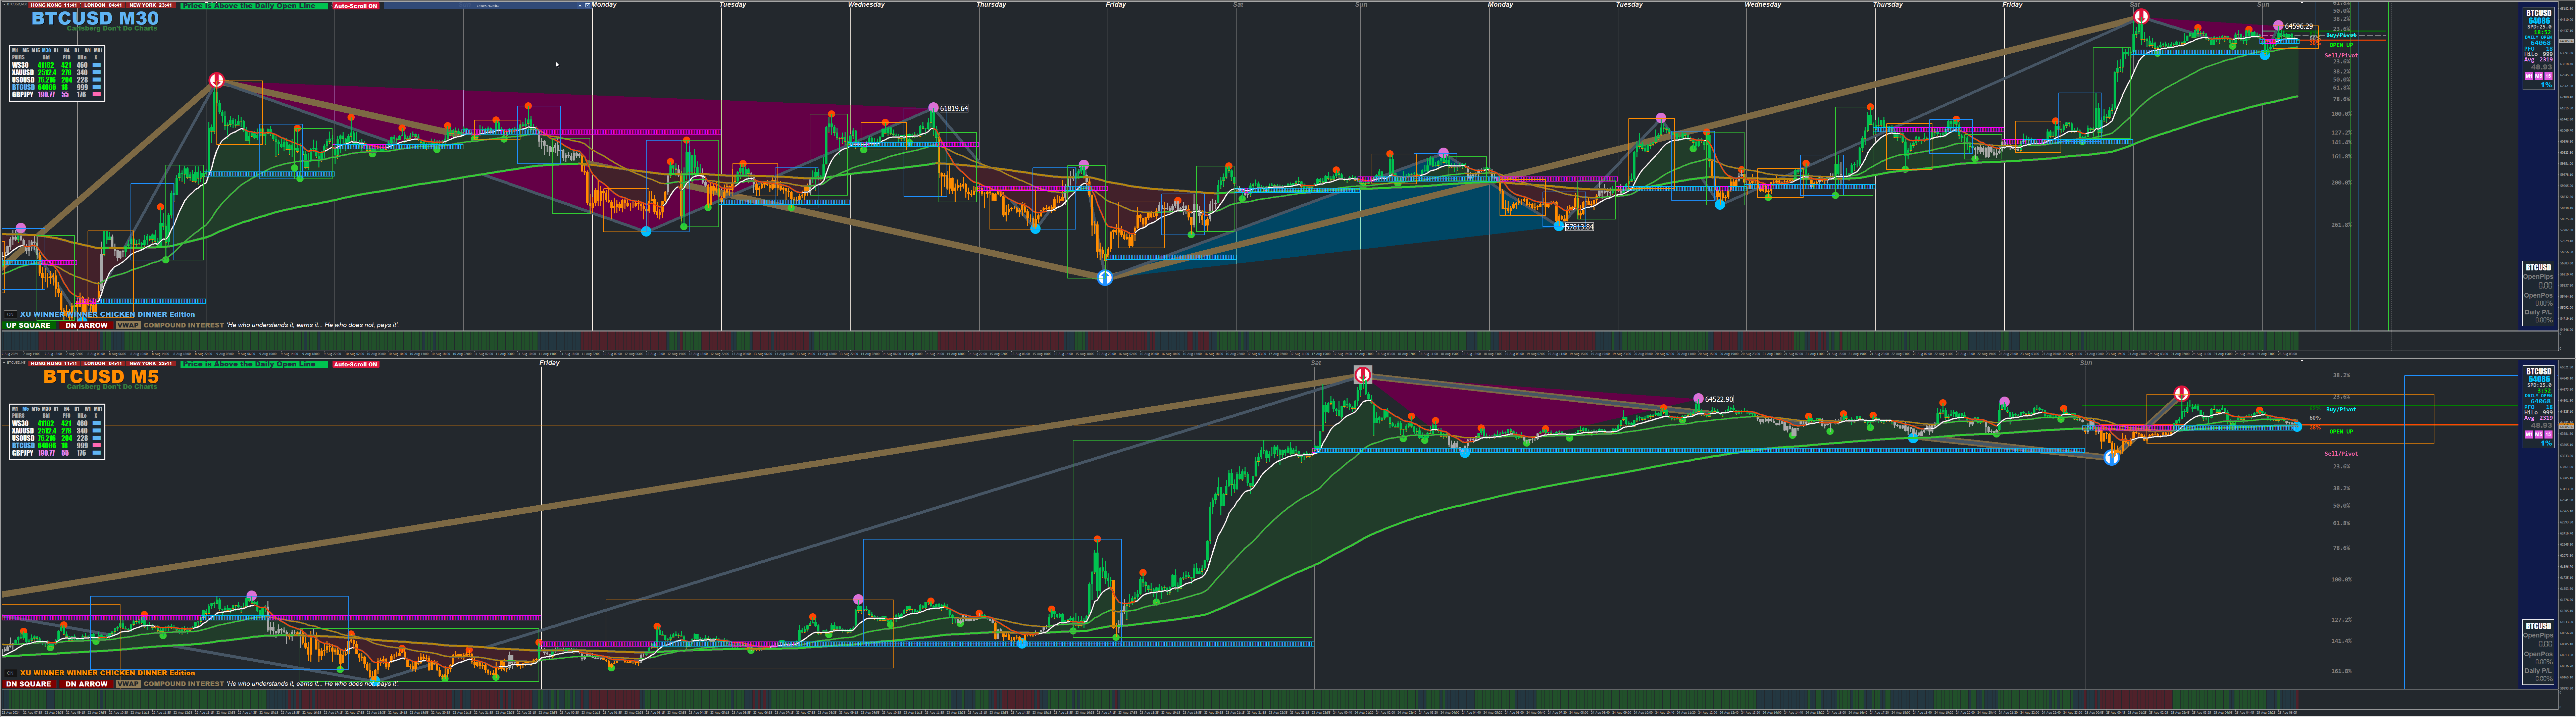Open BTCUSD,M5 chart dropdown triangle

(x=4, y=363)
